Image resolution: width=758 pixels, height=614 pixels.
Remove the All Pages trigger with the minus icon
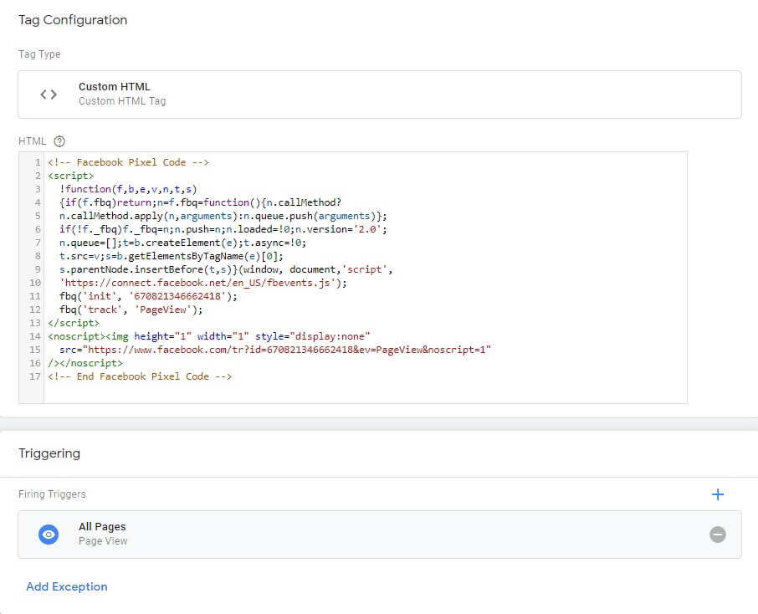717,535
